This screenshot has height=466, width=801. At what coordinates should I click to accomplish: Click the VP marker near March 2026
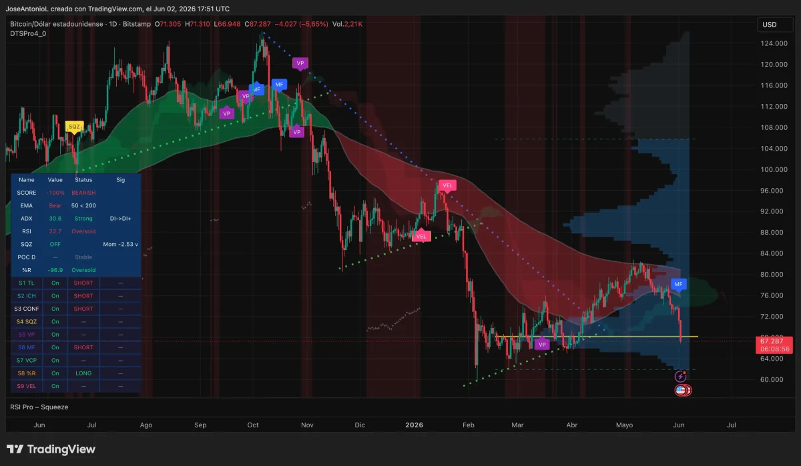(x=542, y=345)
